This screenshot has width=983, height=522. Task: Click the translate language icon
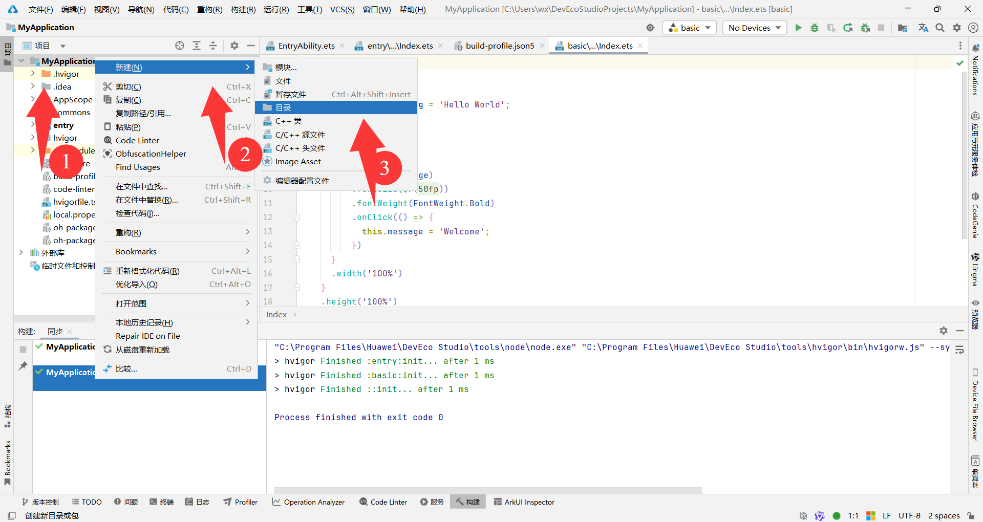click(x=923, y=28)
